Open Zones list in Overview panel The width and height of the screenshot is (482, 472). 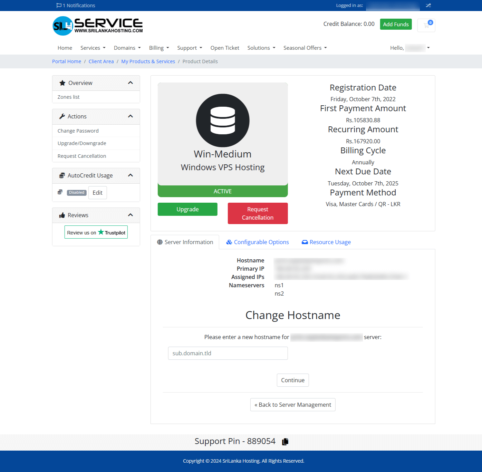pos(96,97)
